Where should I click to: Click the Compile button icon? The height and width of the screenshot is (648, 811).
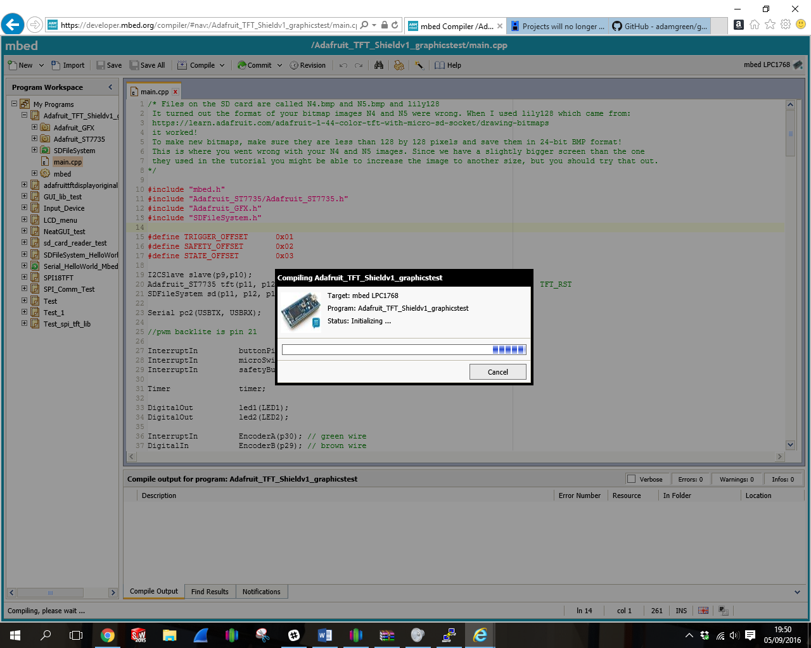point(183,65)
